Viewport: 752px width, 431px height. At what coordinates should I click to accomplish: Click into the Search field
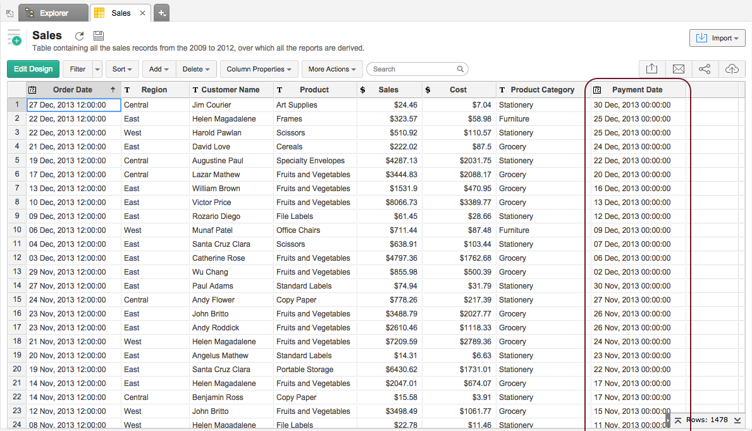pyautogui.click(x=414, y=69)
